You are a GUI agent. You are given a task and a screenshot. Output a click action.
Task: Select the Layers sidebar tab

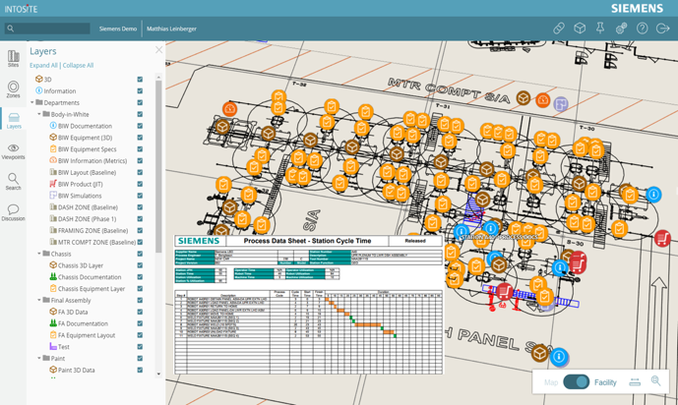coord(14,121)
